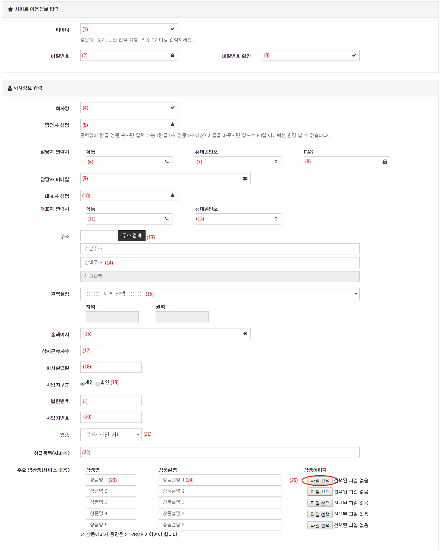Expand the 업종 dropdown list

[x=111, y=435]
